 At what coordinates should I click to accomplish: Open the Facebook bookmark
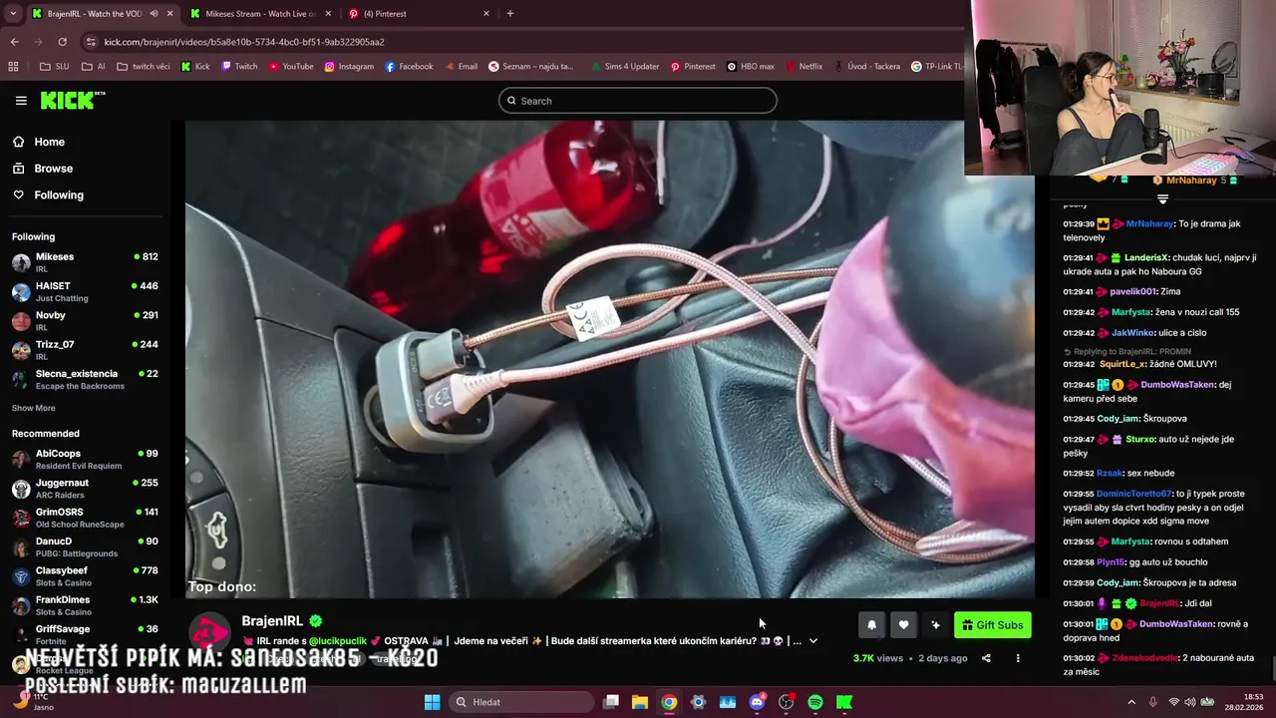tap(409, 67)
